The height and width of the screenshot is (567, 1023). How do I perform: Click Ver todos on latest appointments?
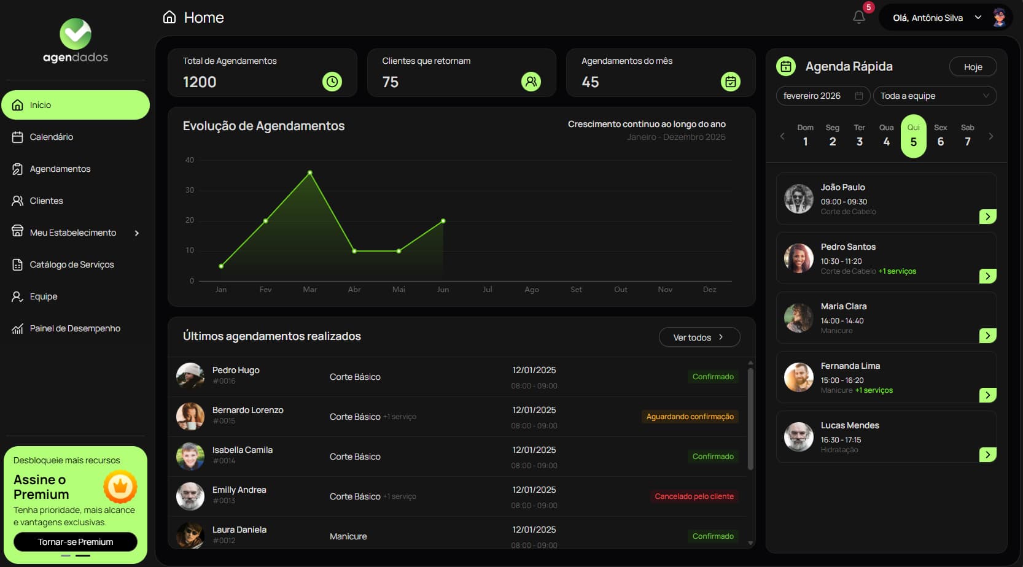click(x=699, y=337)
